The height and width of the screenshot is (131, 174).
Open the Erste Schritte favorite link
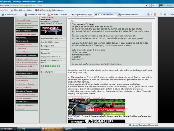pos(43,10)
